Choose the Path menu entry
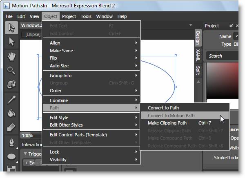The height and width of the screenshot is (178, 245). tap(91, 108)
